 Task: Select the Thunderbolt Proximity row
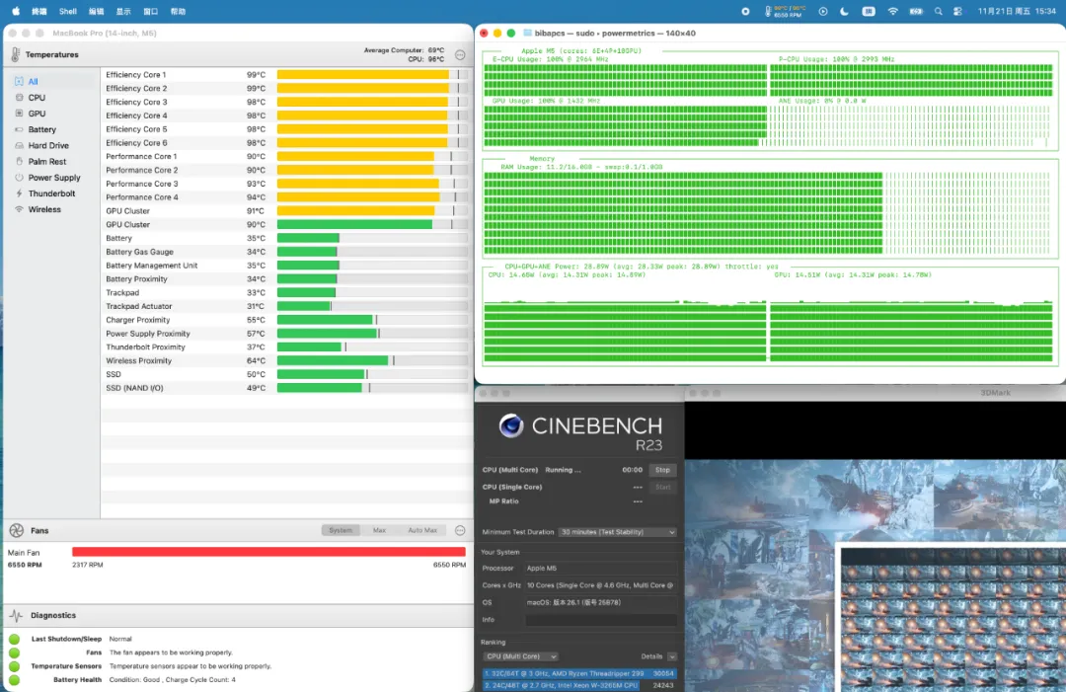[286, 346]
